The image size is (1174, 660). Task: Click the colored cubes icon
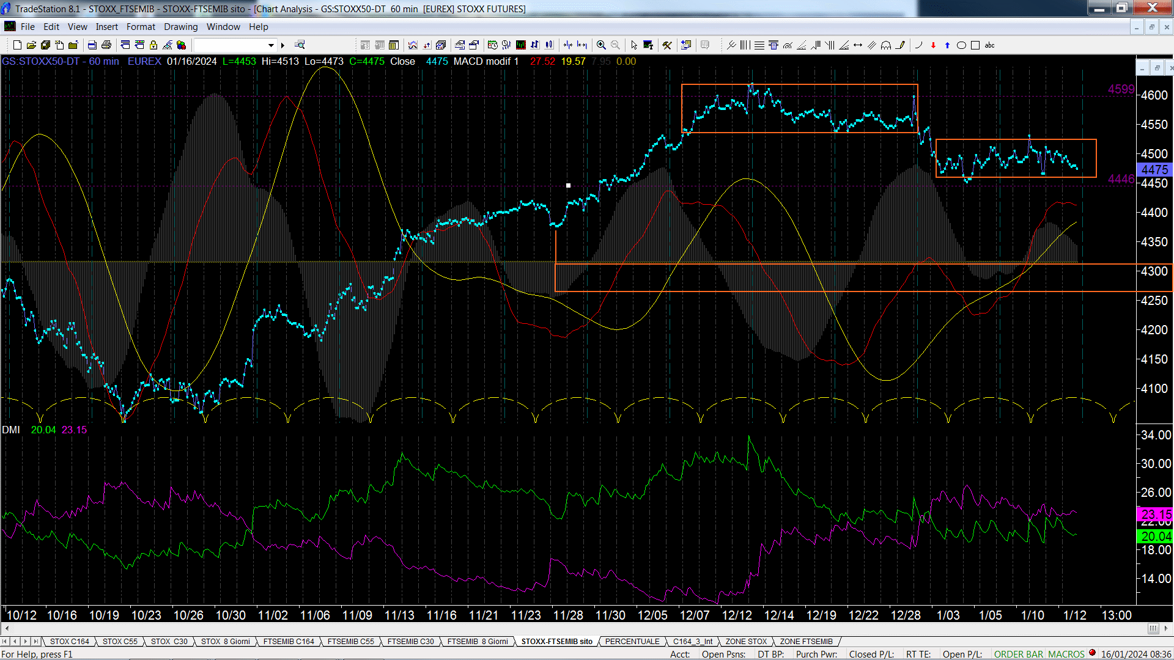coord(181,45)
